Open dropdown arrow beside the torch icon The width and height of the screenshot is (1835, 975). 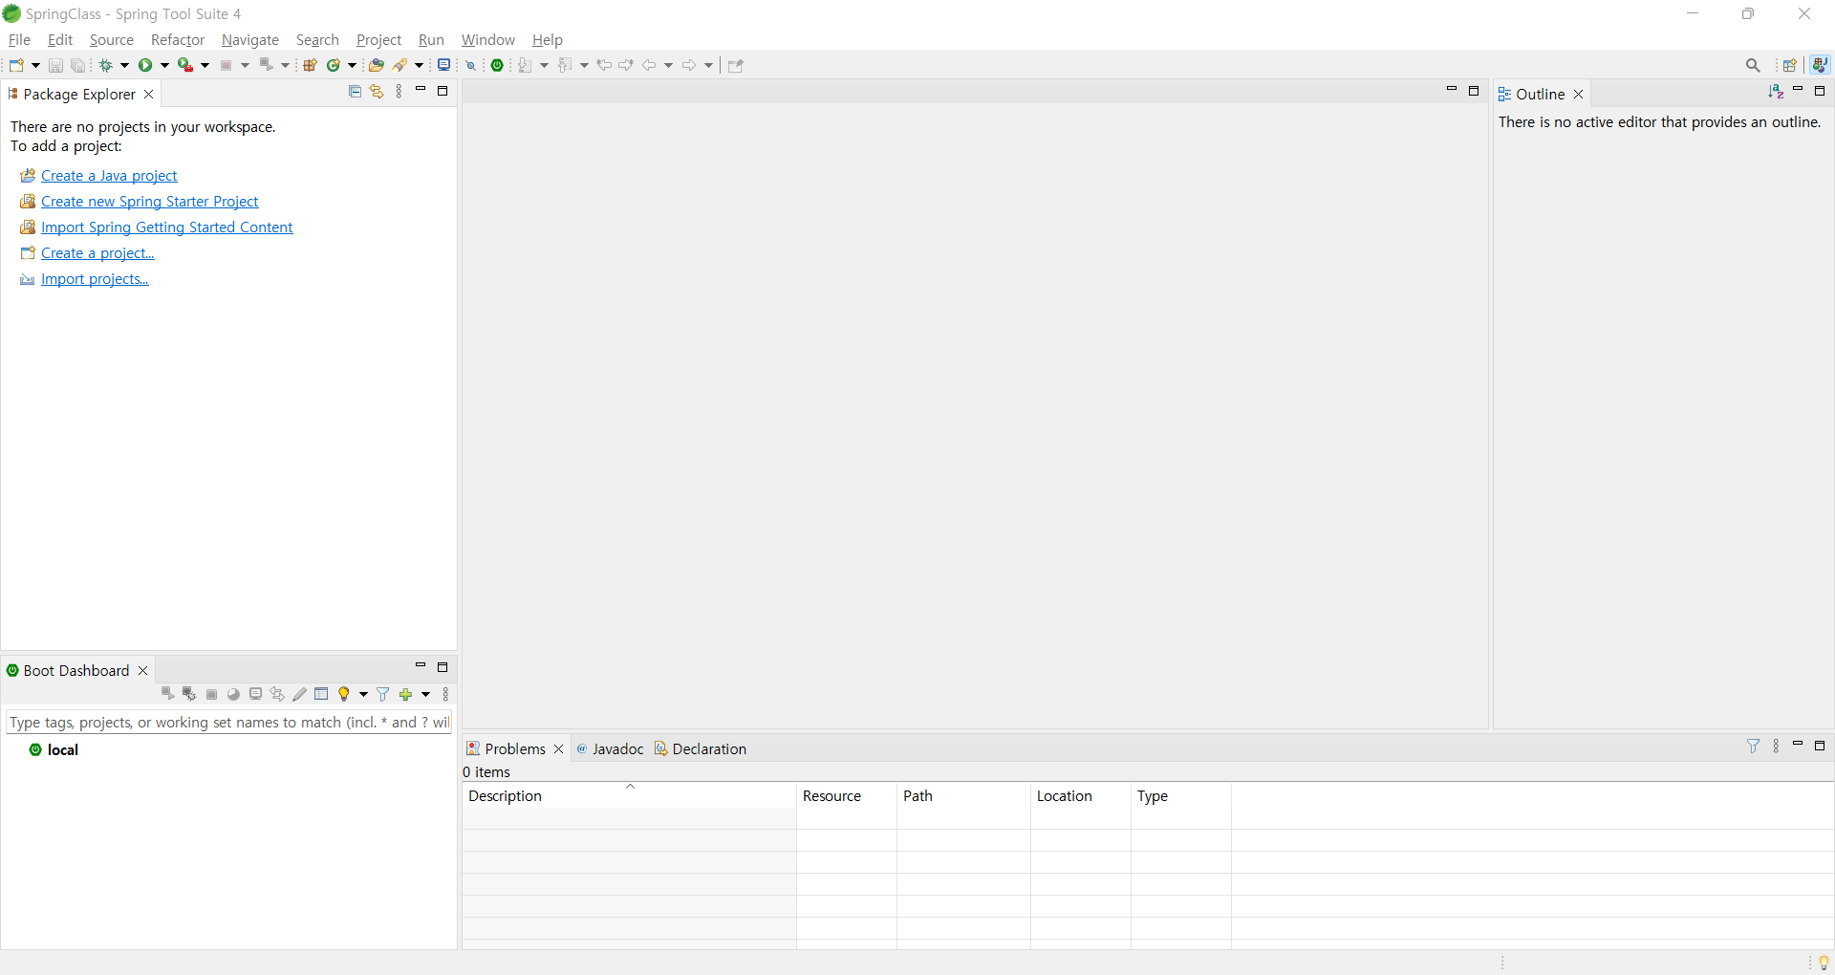pos(419,65)
